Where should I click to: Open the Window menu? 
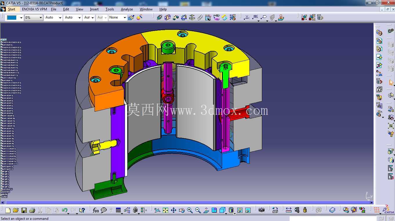click(x=146, y=9)
